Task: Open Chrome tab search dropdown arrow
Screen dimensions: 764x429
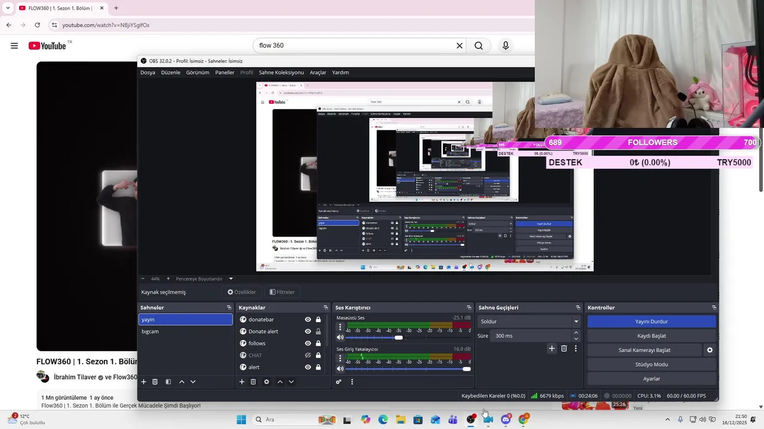Action: [x=8, y=8]
